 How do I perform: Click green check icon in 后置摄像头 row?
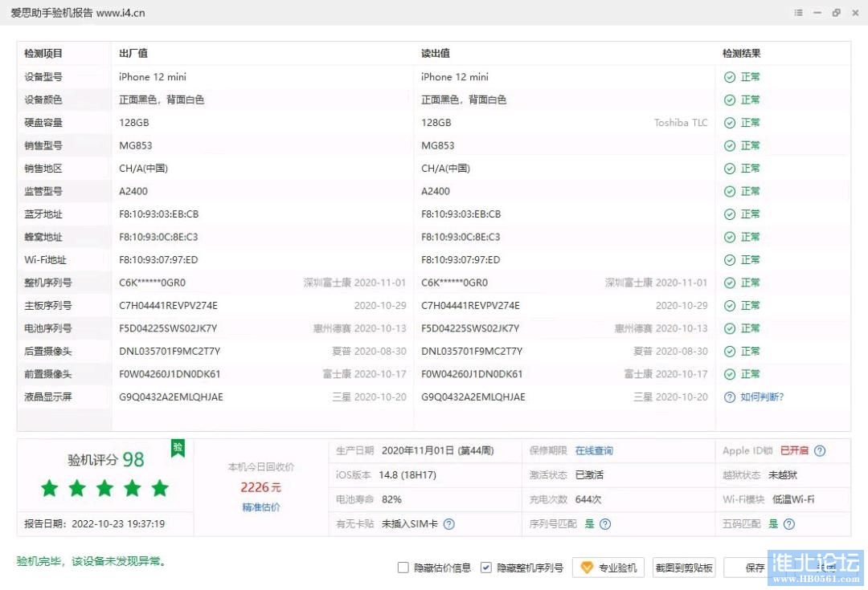[x=730, y=352]
